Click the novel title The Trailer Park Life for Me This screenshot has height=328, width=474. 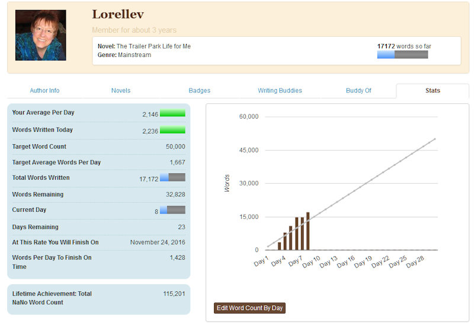click(153, 46)
